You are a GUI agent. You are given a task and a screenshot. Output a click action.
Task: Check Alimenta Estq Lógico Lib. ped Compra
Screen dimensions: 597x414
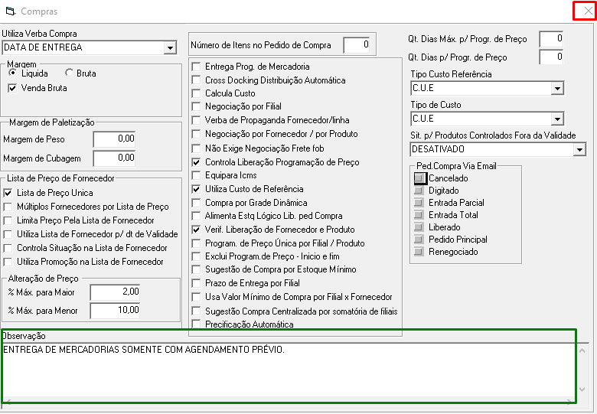197,216
